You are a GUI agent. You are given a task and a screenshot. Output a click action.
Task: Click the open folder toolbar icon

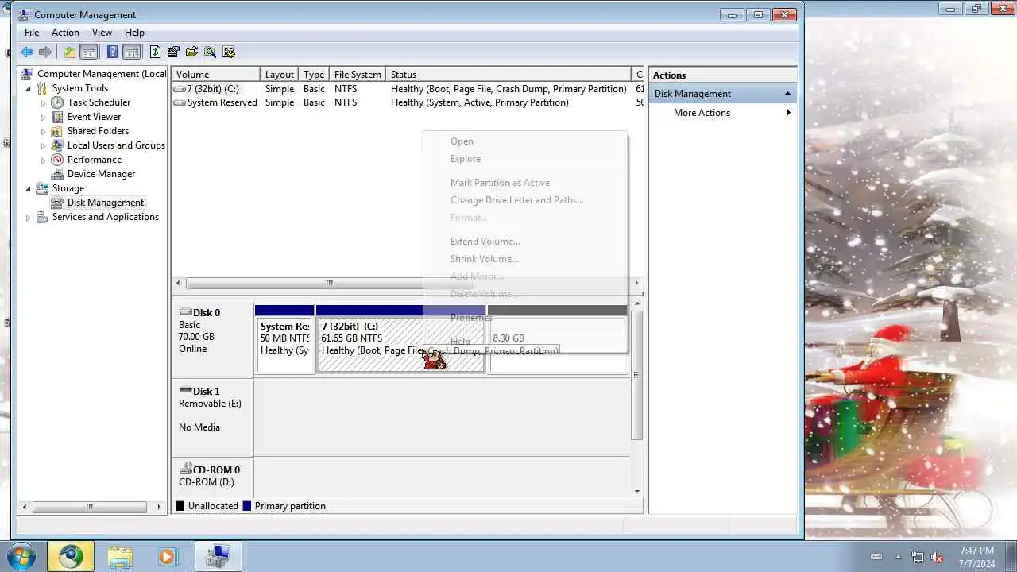(x=191, y=52)
